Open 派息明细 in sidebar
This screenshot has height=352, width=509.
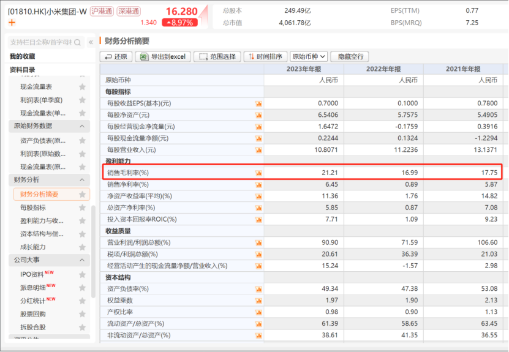pyautogui.click(x=33, y=288)
